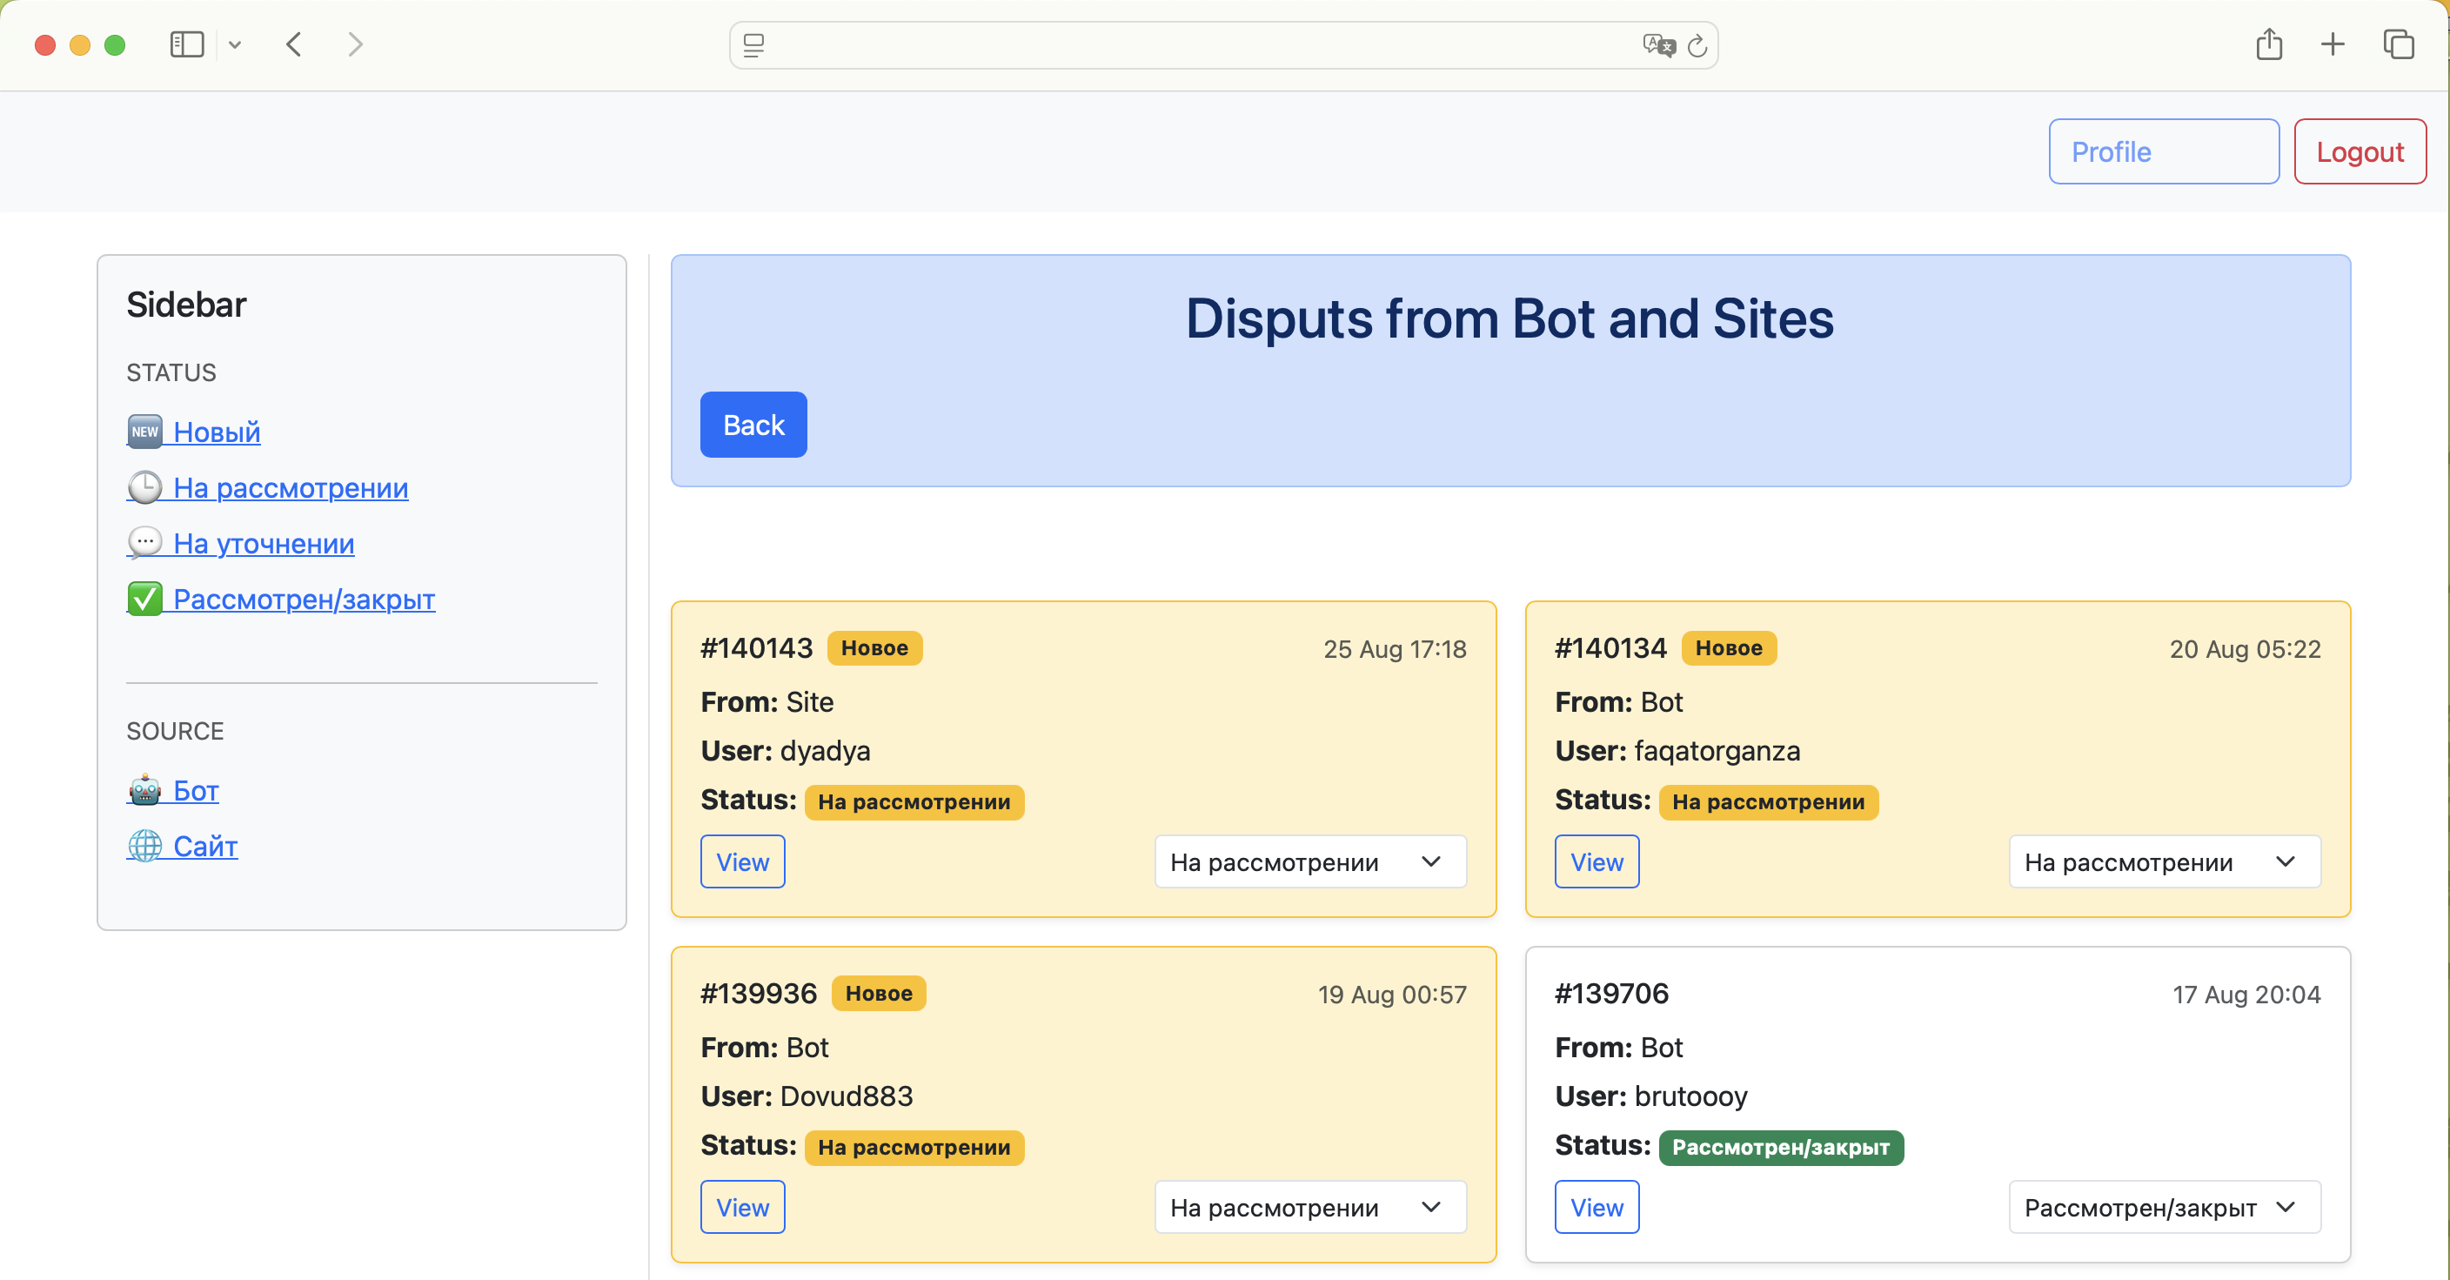Open a new tab with plus icon
The height and width of the screenshot is (1280, 2450).
(x=2333, y=44)
